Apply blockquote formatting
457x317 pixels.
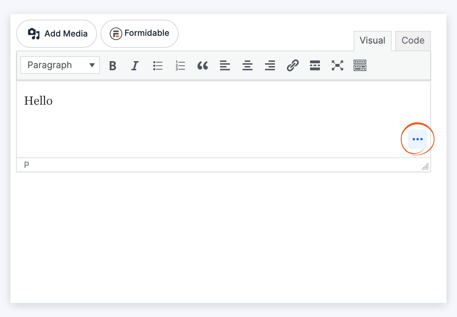click(x=202, y=65)
